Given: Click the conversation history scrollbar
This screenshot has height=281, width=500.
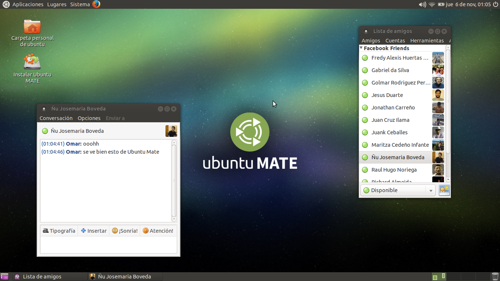Looking at the screenshot, I should tap(174, 180).
